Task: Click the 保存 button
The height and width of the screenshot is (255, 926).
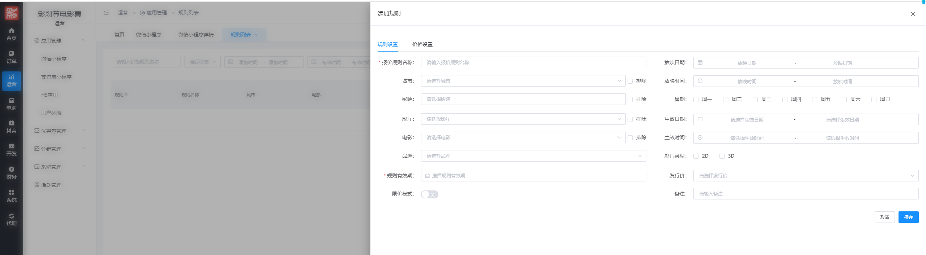Action: [x=908, y=217]
